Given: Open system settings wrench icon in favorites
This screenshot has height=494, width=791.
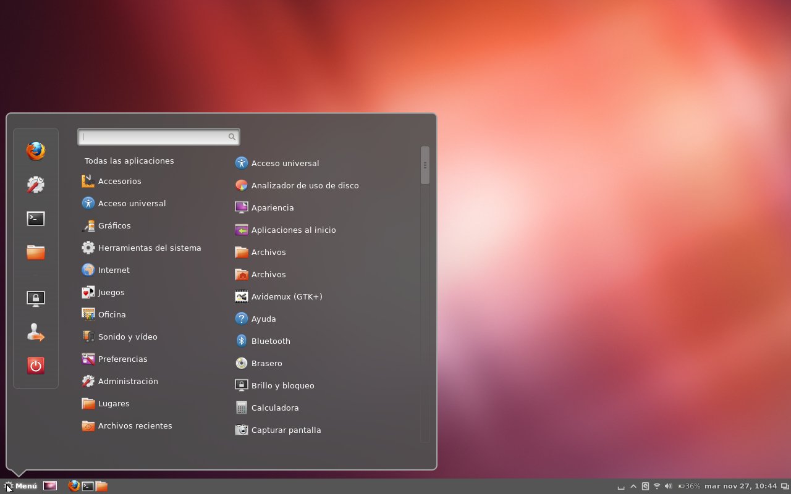Looking at the screenshot, I should [x=36, y=185].
